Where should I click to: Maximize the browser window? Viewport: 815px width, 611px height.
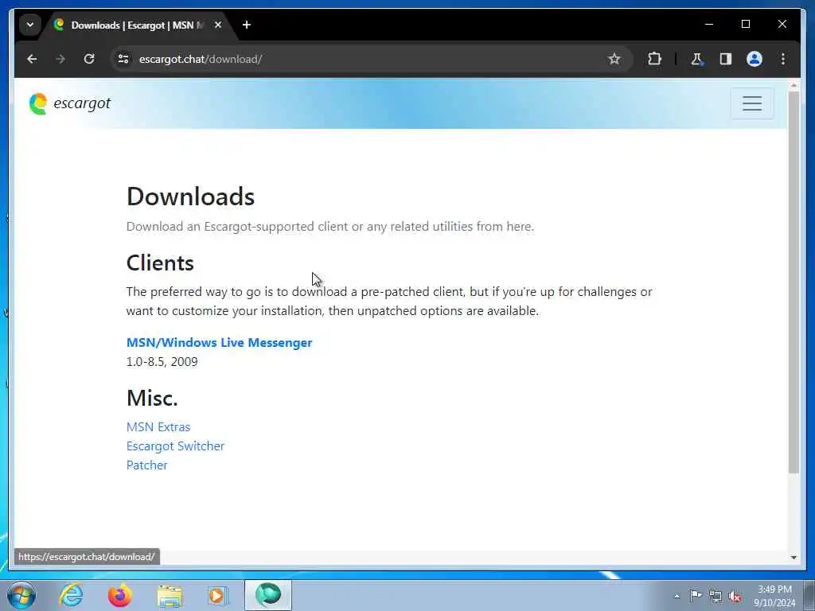(x=745, y=24)
